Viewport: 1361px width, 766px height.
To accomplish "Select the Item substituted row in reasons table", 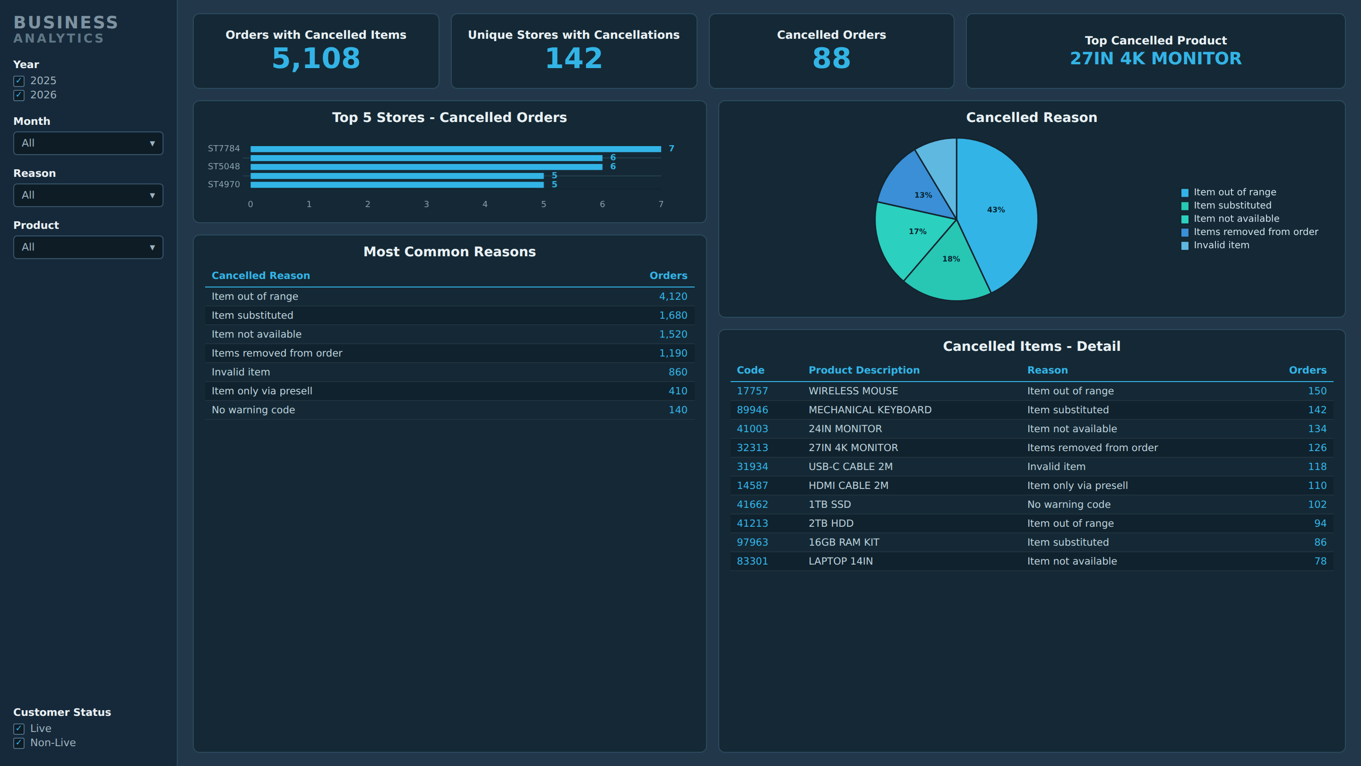I will tap(449, 315).
